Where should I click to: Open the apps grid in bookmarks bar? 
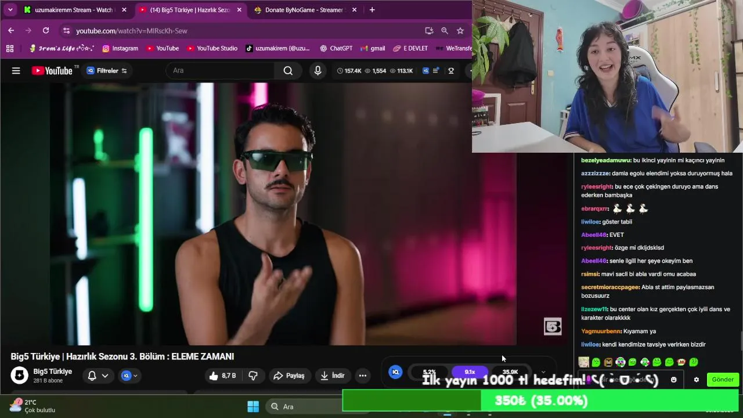[x=9, y=48]
